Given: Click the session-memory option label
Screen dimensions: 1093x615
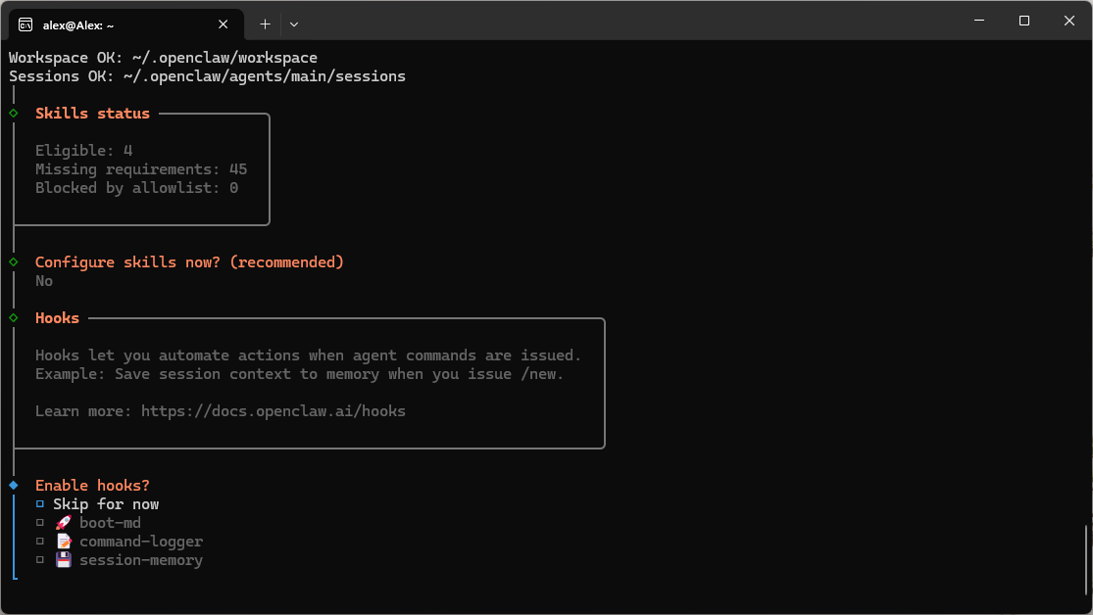Looking at the screenshot, I should point(141,560).
